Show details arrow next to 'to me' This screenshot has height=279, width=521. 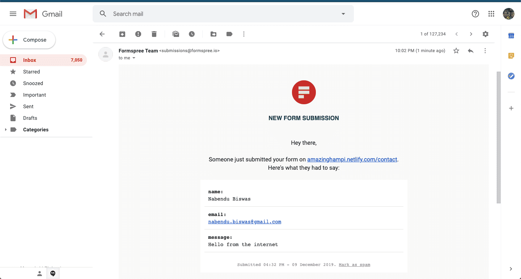(134, 58)
